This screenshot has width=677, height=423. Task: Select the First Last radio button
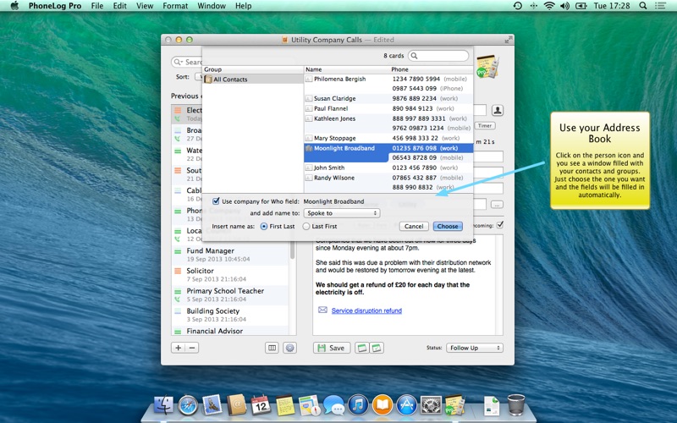click(x=263, y=227)
